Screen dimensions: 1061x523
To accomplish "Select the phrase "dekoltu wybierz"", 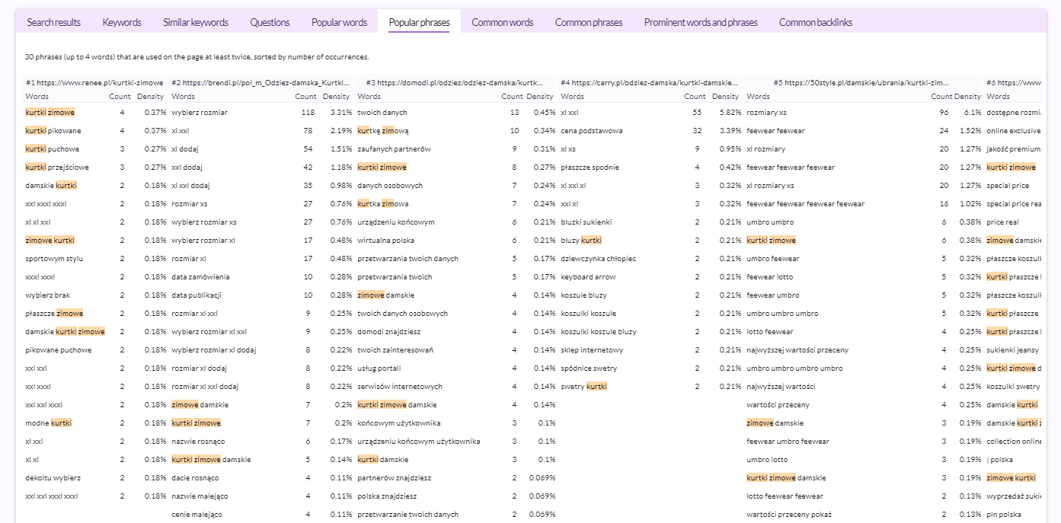I will click(x=53, y=478).
